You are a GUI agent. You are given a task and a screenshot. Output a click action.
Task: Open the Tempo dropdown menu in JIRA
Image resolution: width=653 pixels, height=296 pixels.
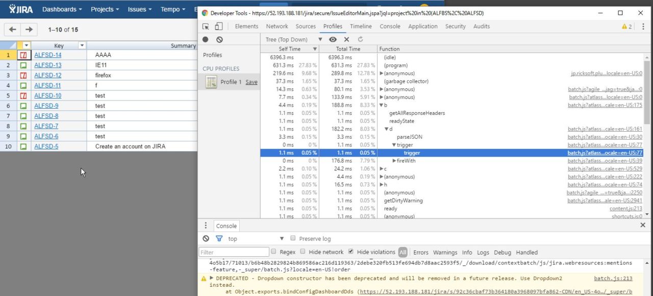(x=173, y=9)
